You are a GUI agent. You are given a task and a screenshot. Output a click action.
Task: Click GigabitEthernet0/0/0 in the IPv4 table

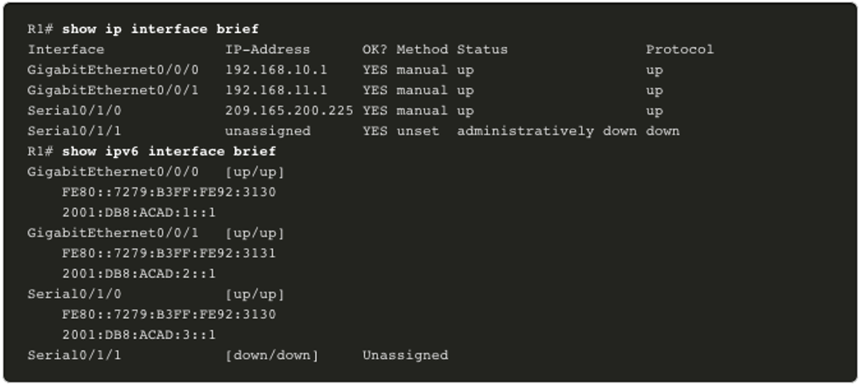tap(113, 70)
